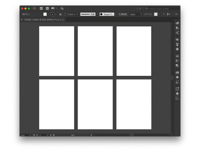Go to next artboard button

(x=51, y=135)
